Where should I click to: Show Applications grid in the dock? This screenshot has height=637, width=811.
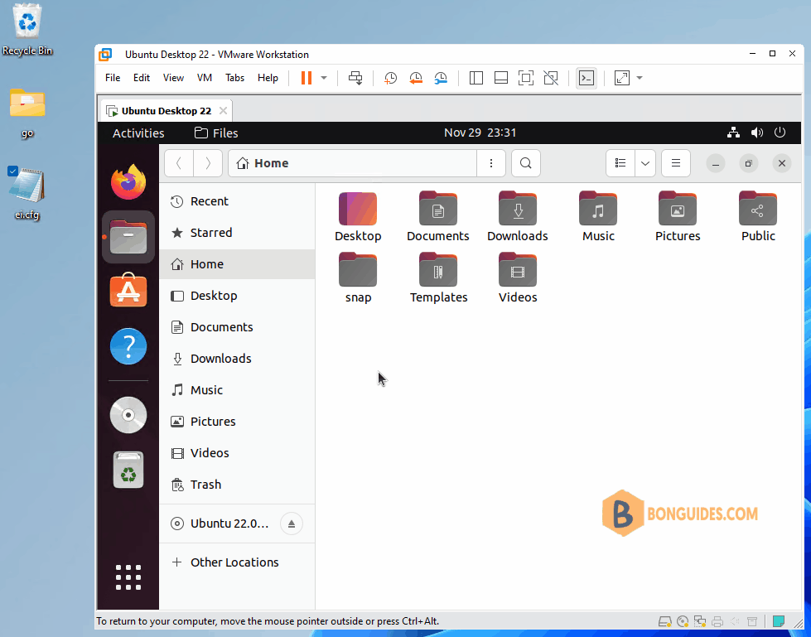click(128, 577)
